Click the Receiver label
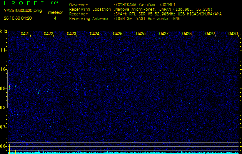 pyautogui.click(x=78, y=14)
